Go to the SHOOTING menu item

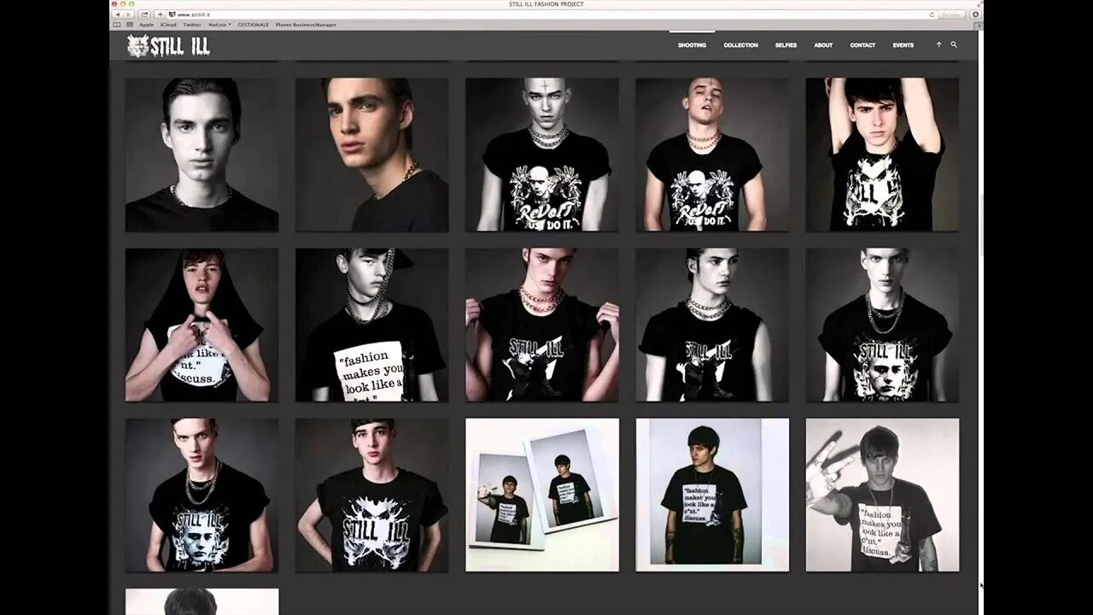692,45
